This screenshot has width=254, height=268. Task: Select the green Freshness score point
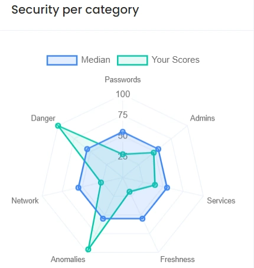click(129, 192)
